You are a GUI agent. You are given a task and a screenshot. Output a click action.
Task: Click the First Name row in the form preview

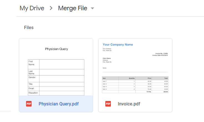coord(56,64)
